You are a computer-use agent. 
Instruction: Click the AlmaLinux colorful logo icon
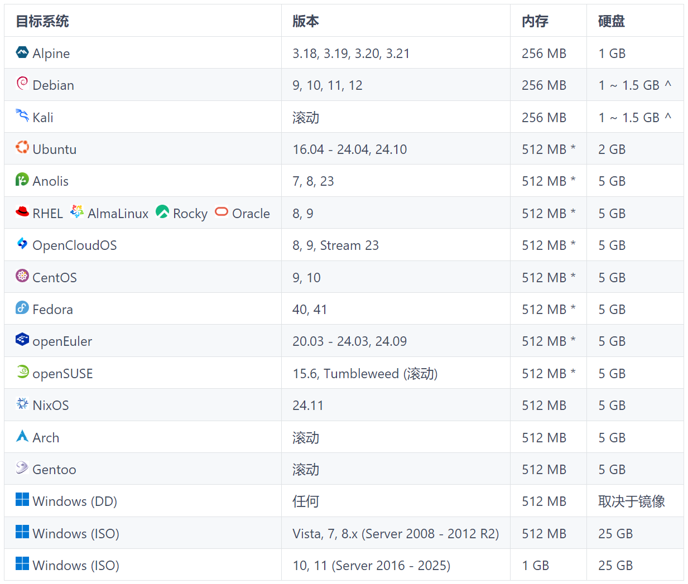(77, 211)
